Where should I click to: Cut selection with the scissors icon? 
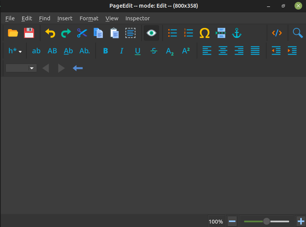82,33
